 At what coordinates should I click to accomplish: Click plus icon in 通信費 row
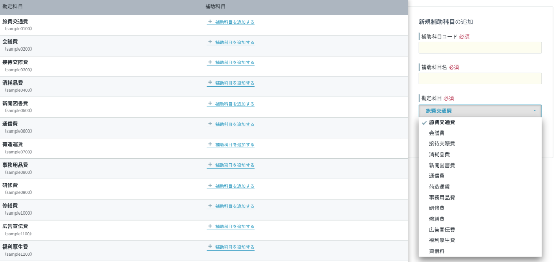pyautogui.click(x=210, y=124)
